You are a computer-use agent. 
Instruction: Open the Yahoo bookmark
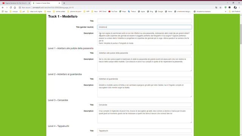click(x=168, y=12)
